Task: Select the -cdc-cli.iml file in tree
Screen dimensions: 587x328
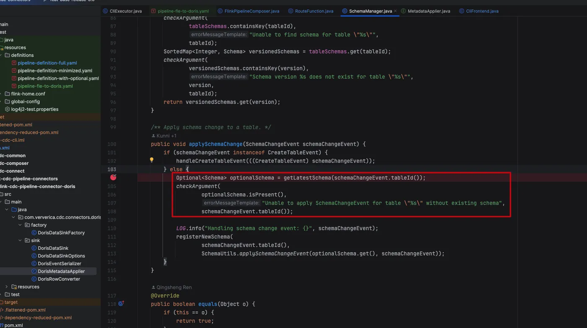Action: pos(13,140)
